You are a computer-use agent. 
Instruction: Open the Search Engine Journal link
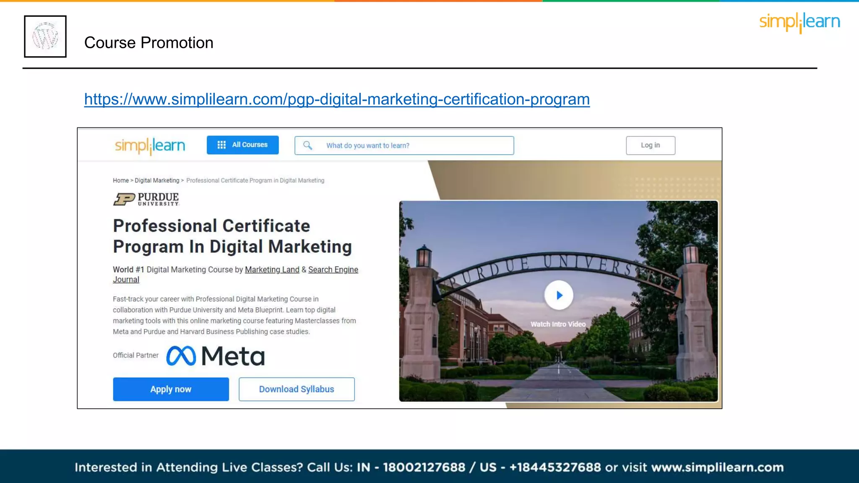coord(235,274)
